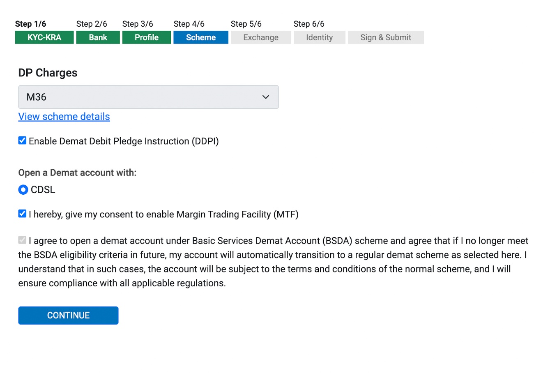This screenshot has height=373, width=534.
Task: Click the 'Step 6/6' label
Action: point(309,24)
